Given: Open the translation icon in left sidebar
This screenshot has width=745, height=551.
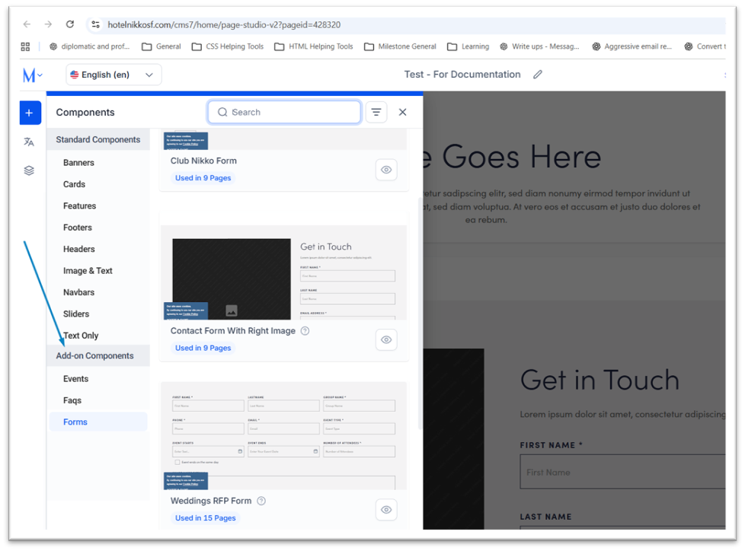Looking at the screenshot, I should [29, 142].
